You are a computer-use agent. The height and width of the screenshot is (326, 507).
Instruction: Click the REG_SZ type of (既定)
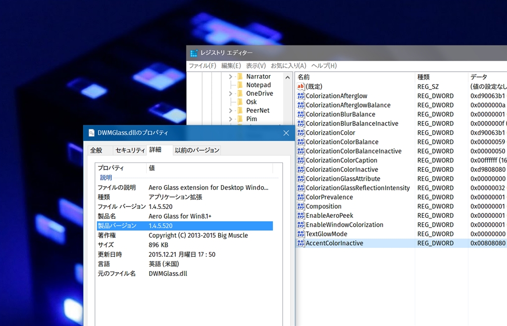point(428,87)
